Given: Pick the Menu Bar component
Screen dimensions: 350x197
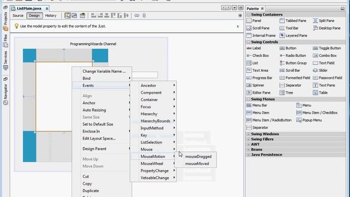Looking at the screenshot, I should click(256, 105).
